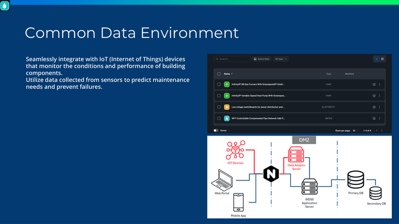Open more options for Variable-Speed Heat Pump

point(380,96)
